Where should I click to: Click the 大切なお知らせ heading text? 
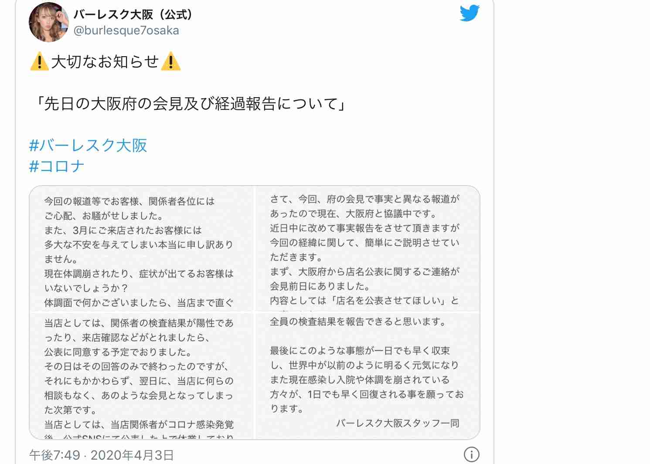105,61
